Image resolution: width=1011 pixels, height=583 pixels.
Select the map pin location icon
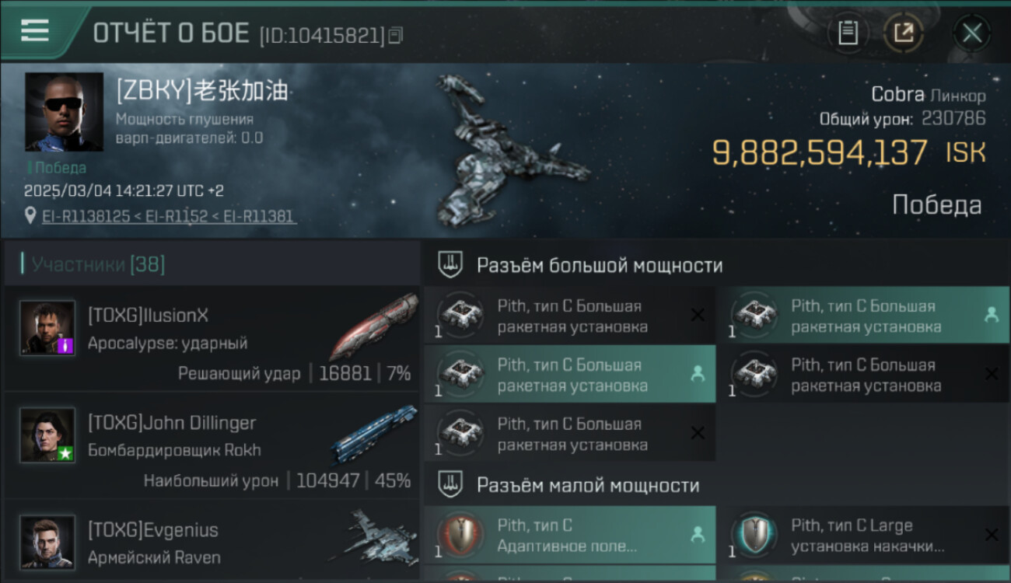coord(30,215)
